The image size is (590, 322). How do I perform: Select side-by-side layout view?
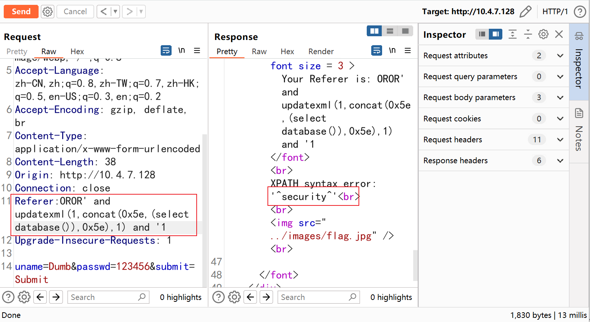tap(374, 31)
